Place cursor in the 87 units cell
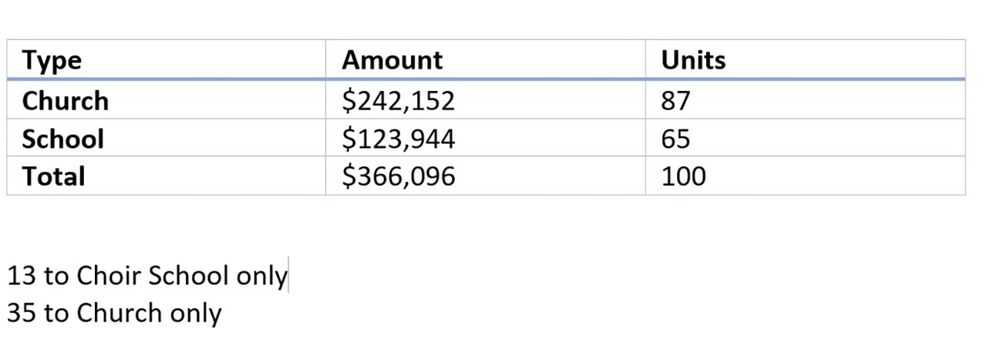This screenshot has width=987, height=352. 675,101
